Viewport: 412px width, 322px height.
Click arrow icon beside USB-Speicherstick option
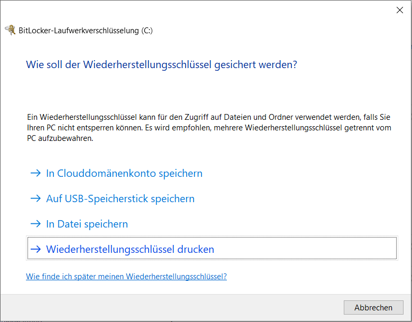[35, 198]
